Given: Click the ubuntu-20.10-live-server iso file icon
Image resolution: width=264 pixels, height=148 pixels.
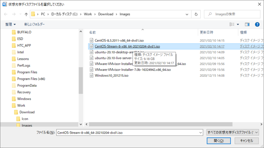Looking at the screenshot, I should click(92, 58).
